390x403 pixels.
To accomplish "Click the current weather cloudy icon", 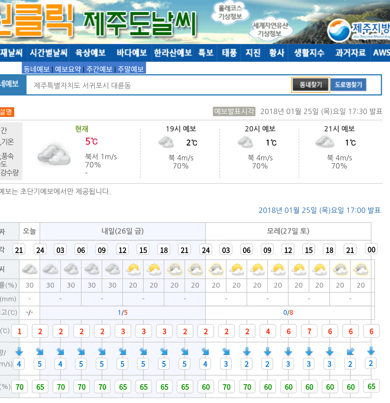I will [54, 155].
